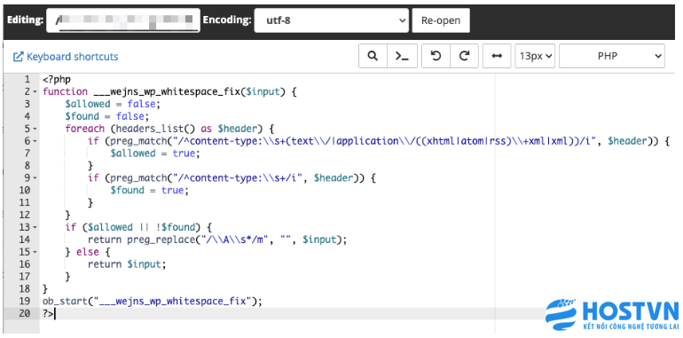Open the Keyboard shortcuts link
The height and width of the screenshot is (338, 683).
(66, 57)
